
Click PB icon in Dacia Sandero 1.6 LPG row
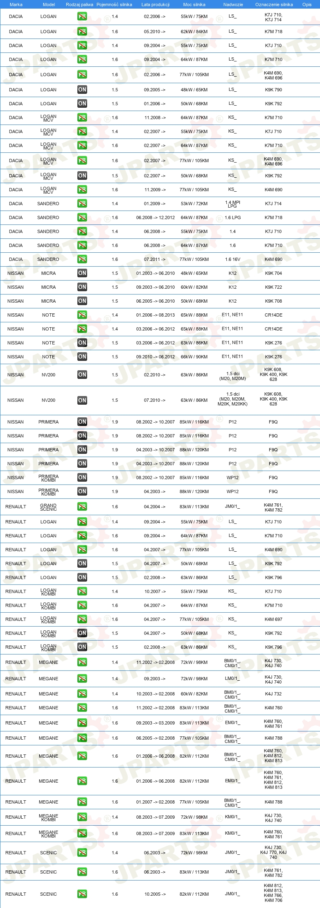click(82, 217)
